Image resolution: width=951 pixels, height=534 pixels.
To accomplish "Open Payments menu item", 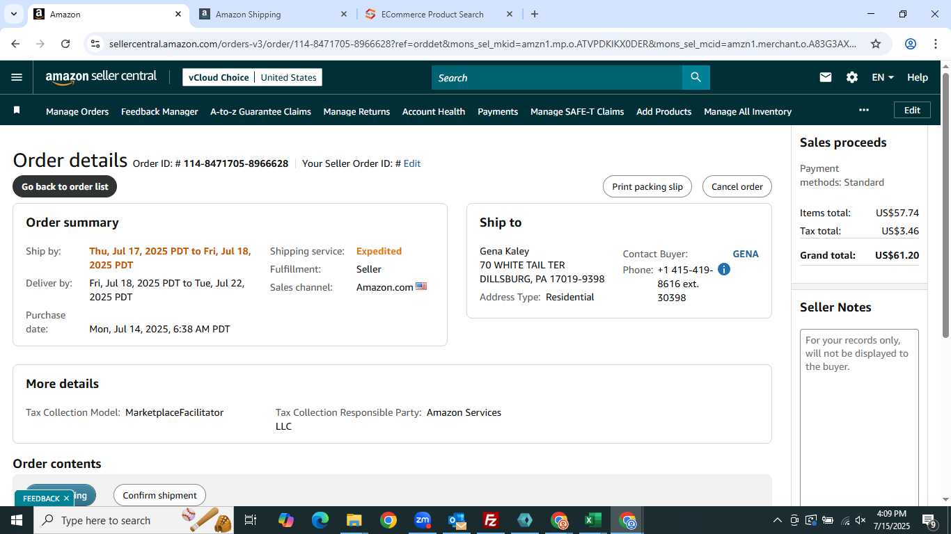I will 498,111.
